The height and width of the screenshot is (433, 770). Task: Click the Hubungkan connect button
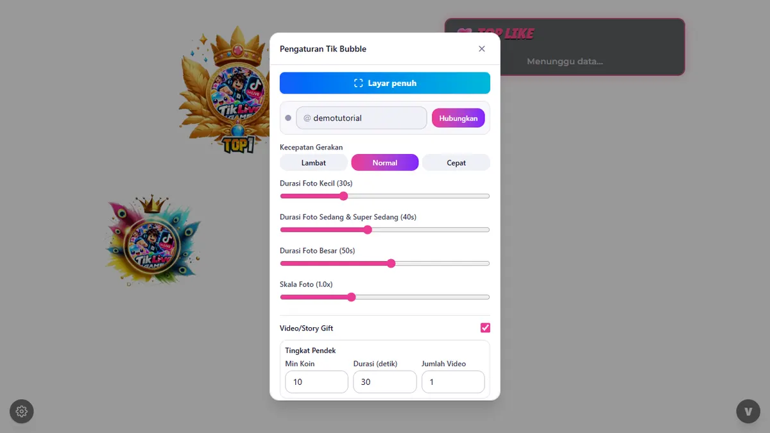pyautogui.click(x=458, y=118)
